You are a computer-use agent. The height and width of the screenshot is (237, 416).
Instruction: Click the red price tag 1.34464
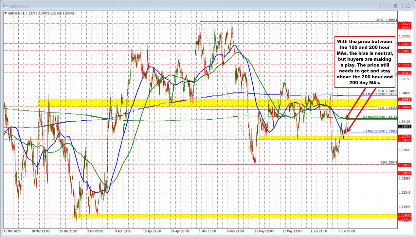tap(404, 107)
